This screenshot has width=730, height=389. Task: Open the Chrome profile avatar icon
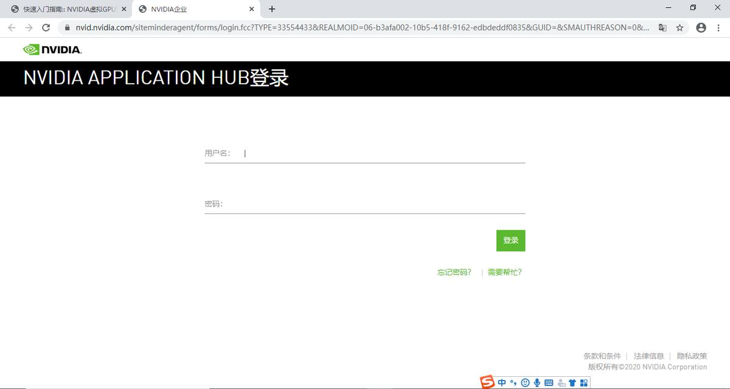[x=701, y=27]
